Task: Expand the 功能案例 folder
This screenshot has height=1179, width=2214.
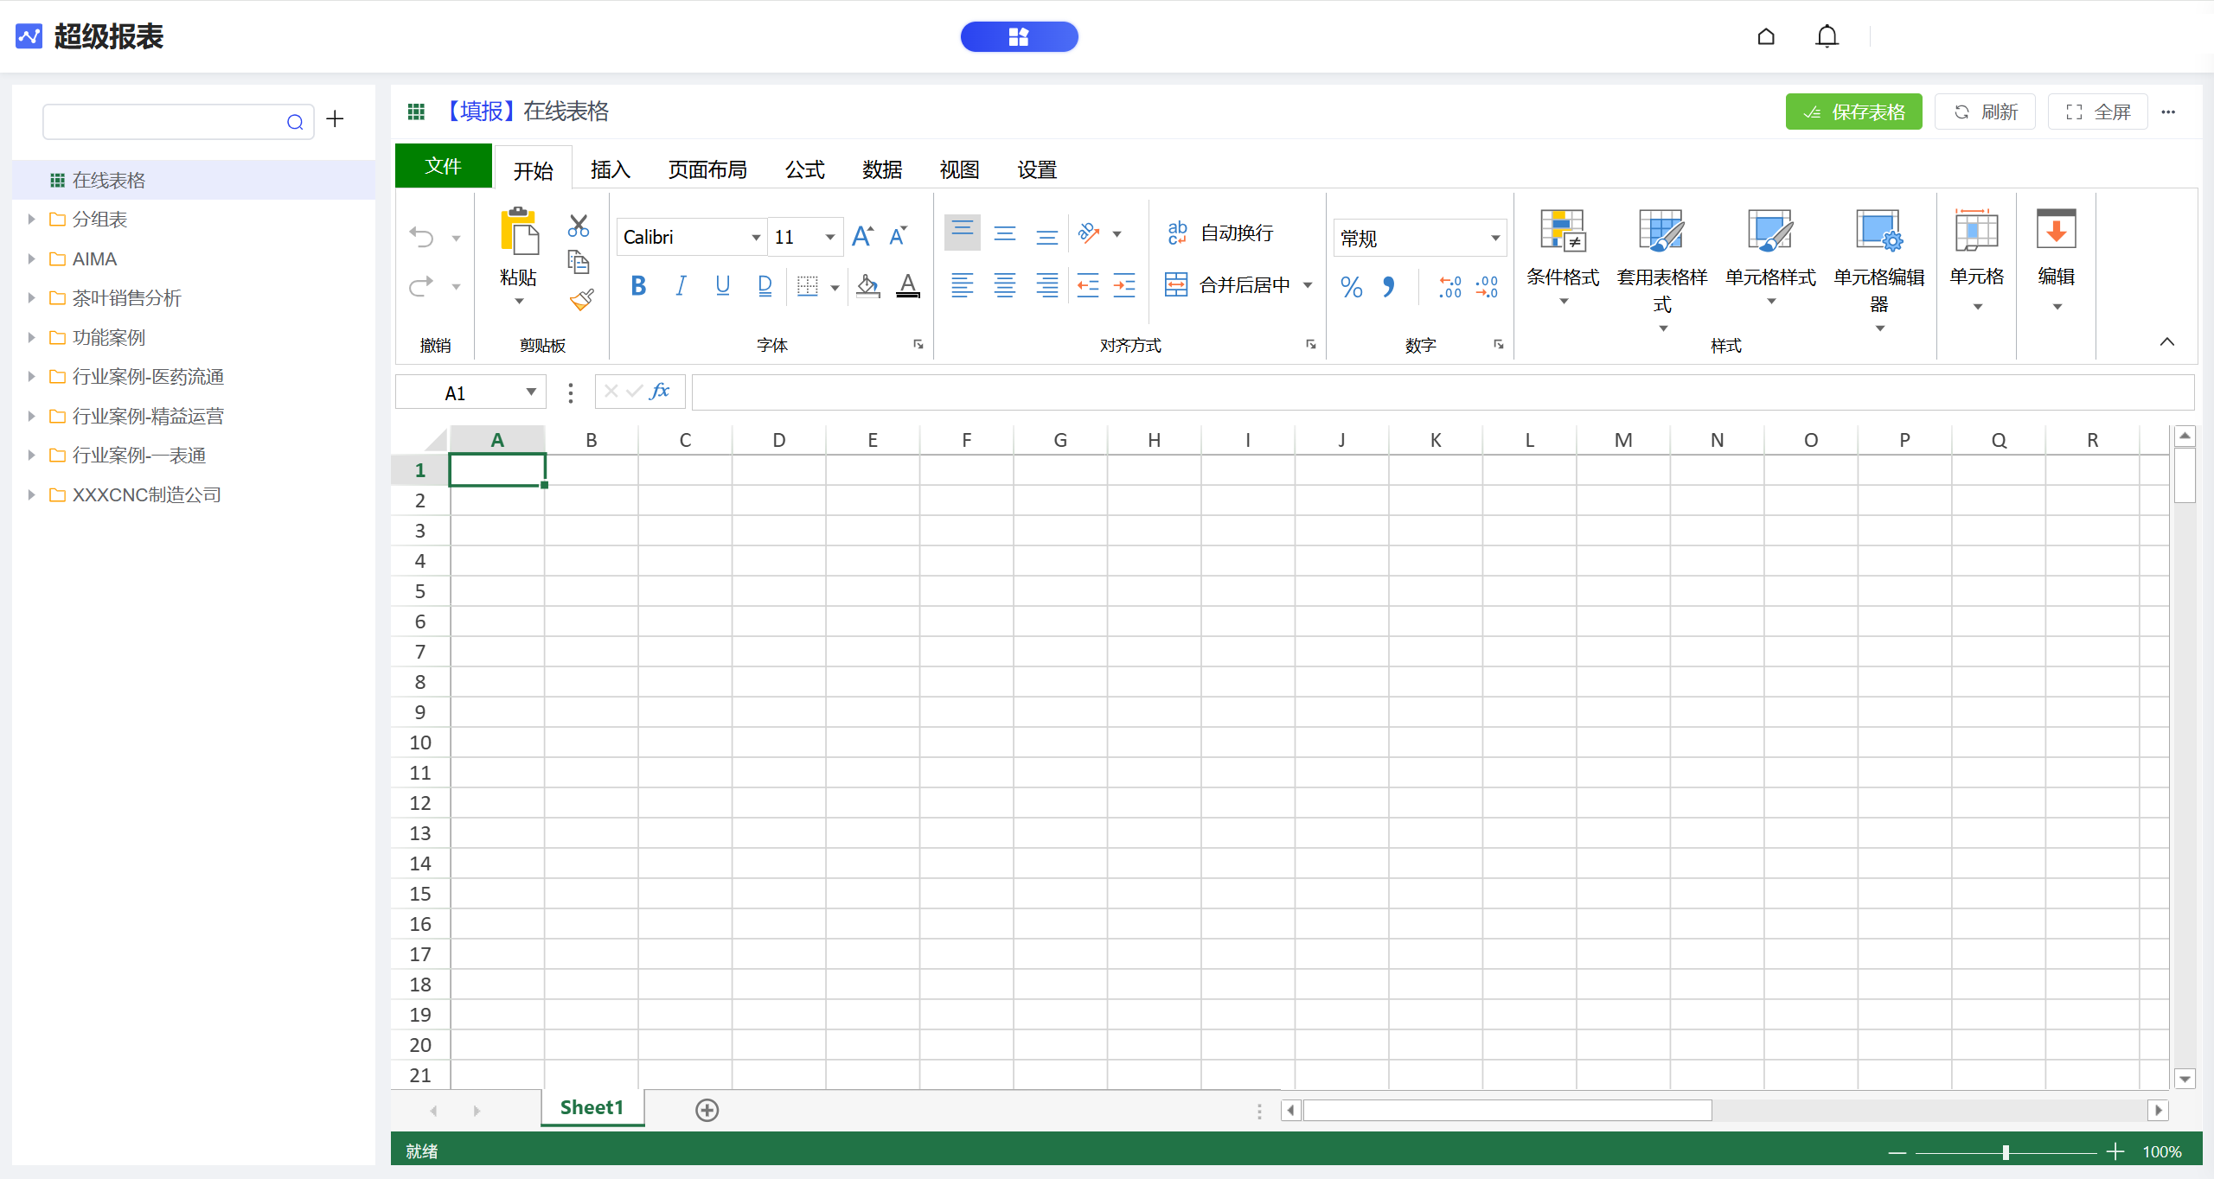Action: [x=31, y=338]
